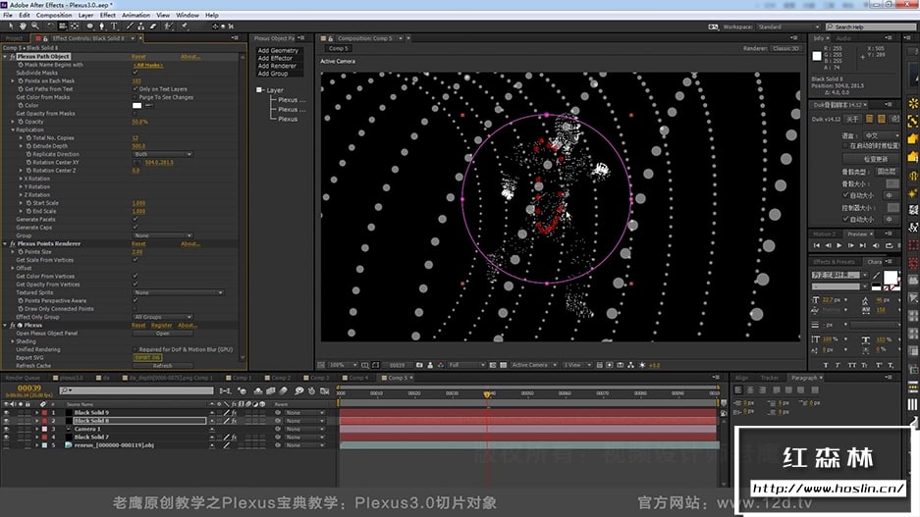This screenshot has width=920, height=517.
Task: Toggle the region of interest icon
Action: 493,365
